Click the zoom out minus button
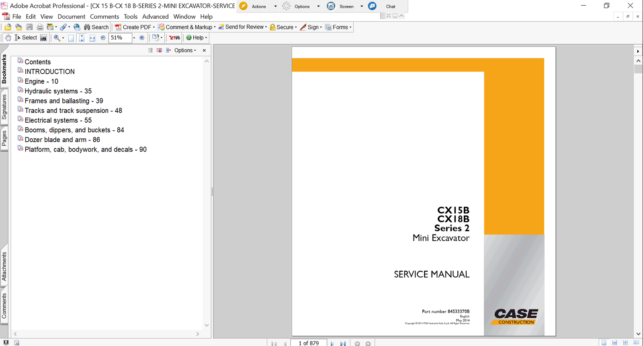 coord(103,38)
